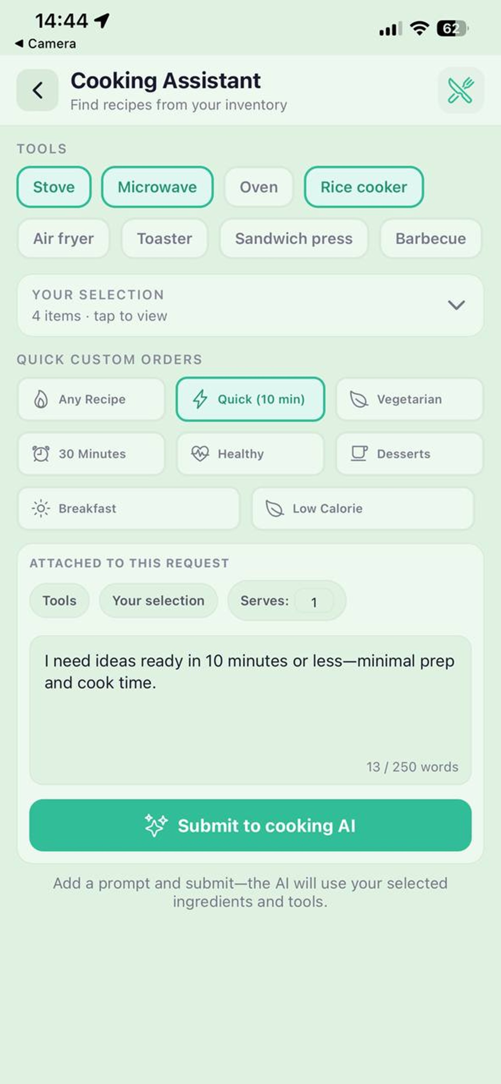The image size is (501, 1084).
Task: Tap the leaf icon for Vegetarian
Action: pos(359,399)
